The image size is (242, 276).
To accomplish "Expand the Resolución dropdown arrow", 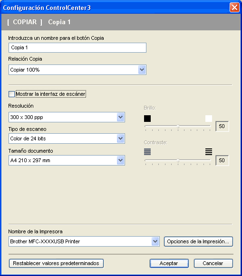I will tap(121, 117).
